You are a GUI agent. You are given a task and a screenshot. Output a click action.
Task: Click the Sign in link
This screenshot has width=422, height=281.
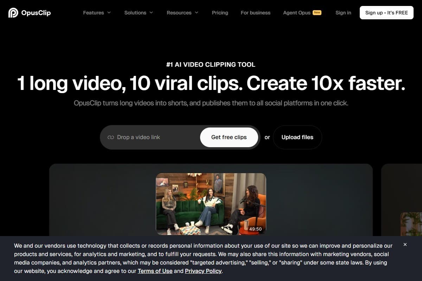[x=343, y=13]
